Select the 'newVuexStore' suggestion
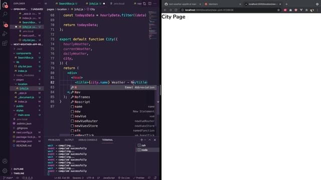 113,126
